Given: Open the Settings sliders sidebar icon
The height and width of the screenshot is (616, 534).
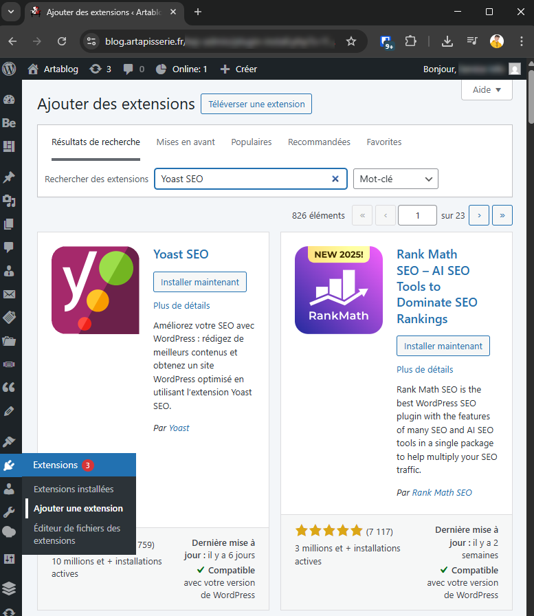Looking at the screenshot, I should point(9,559).
